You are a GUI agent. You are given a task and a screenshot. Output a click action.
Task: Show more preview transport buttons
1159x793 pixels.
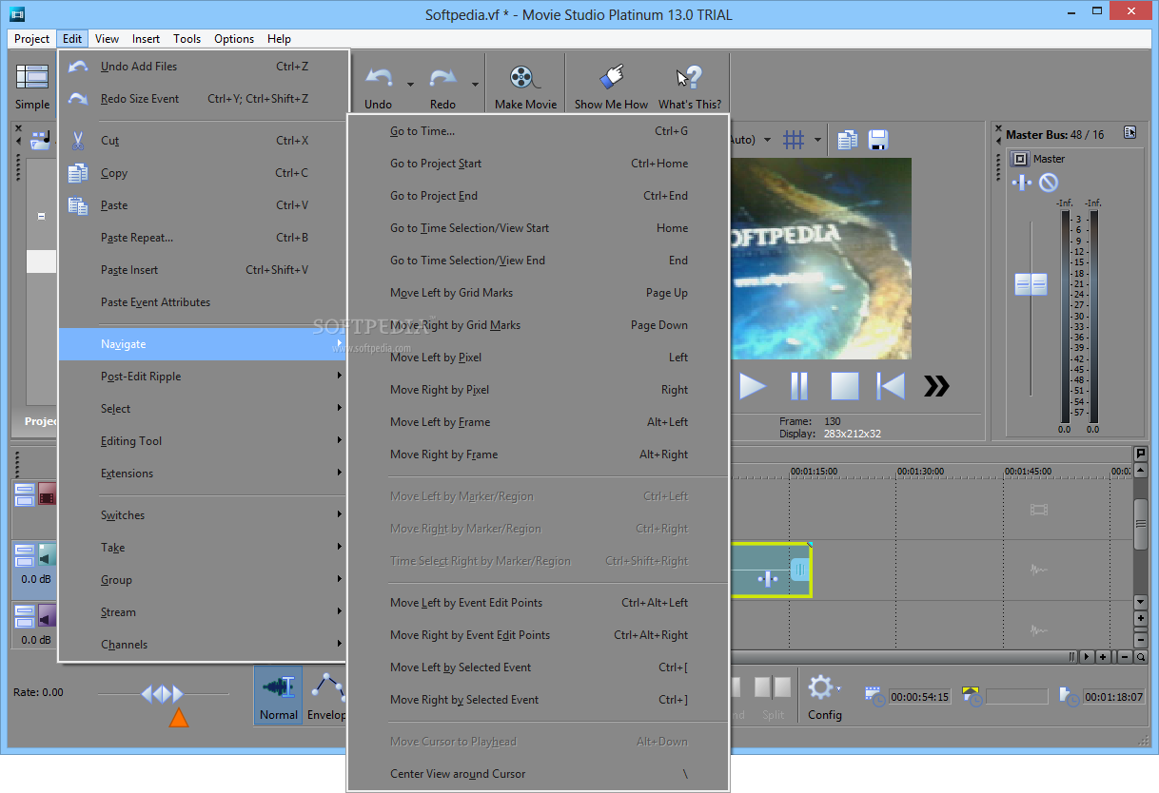936,386
